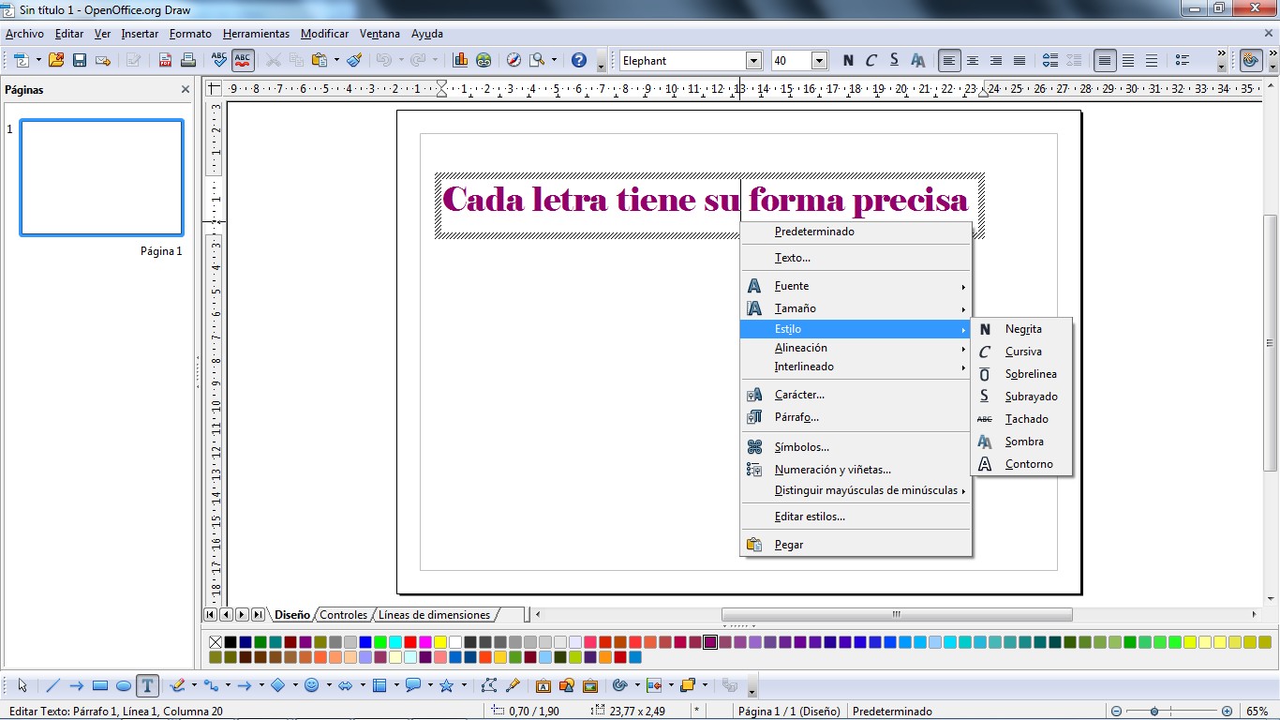The width and height of the screenshot is (1280, 720).
Task: Toggle bullets on/off in toolbar
Action: tap(1182, 60)
